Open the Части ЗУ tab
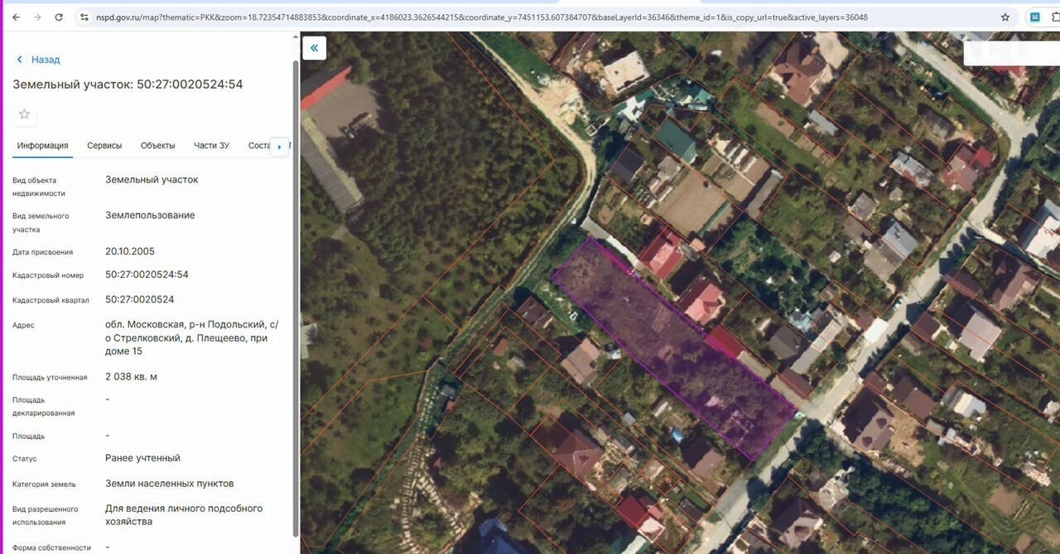The height and width of the screenshot is (554, 1060). (x=211, y=146)
